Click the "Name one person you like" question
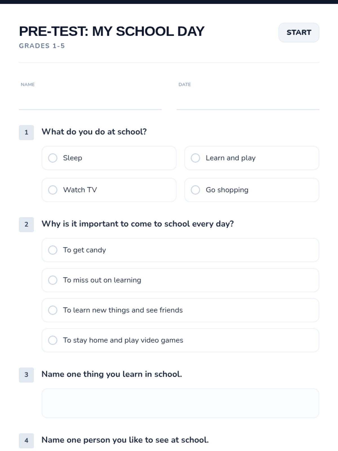 [125, 440]
